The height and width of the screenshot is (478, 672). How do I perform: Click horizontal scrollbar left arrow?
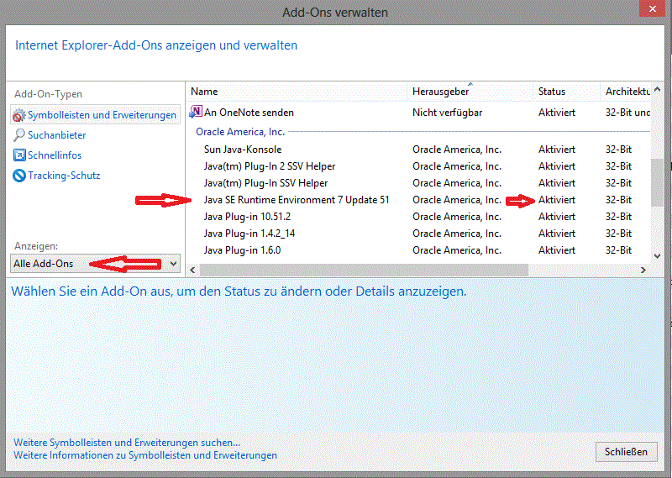[x=192, y=270]
